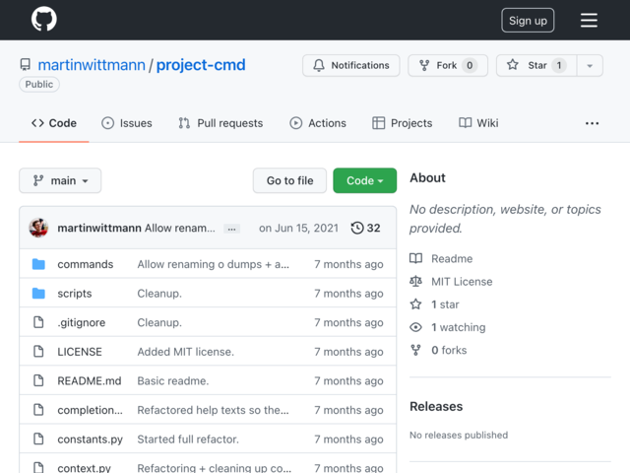Click the README.md file icon
This screenshot has height=473, width=630.
(38, 380)
